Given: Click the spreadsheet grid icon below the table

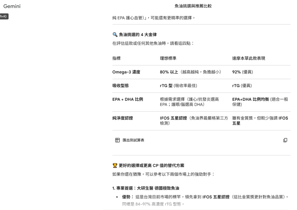Looking at the screenshot, I should [117, 140].
